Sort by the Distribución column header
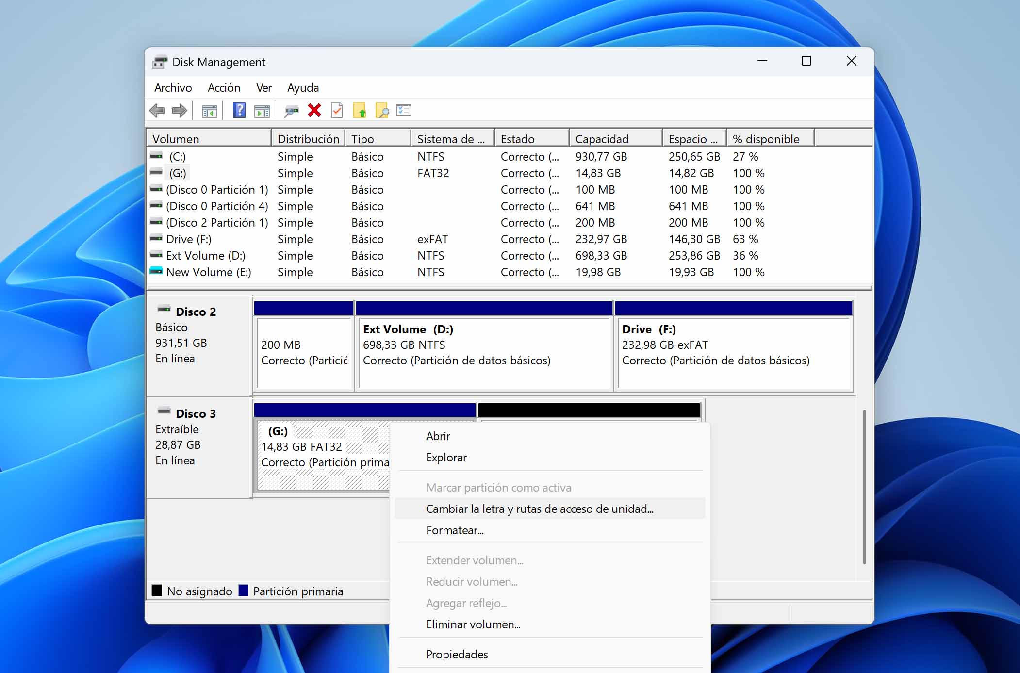This screenshot has height=673, width=1020. pyautogui.click(x=308, y=139)
